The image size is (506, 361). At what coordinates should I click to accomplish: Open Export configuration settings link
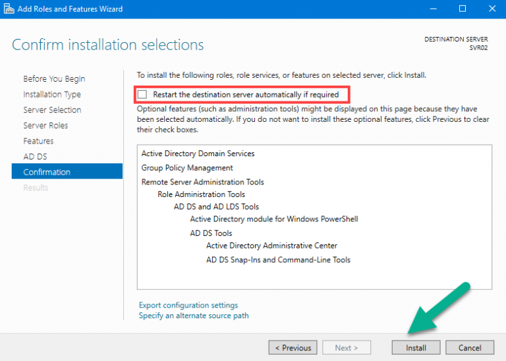pos(188,305)
